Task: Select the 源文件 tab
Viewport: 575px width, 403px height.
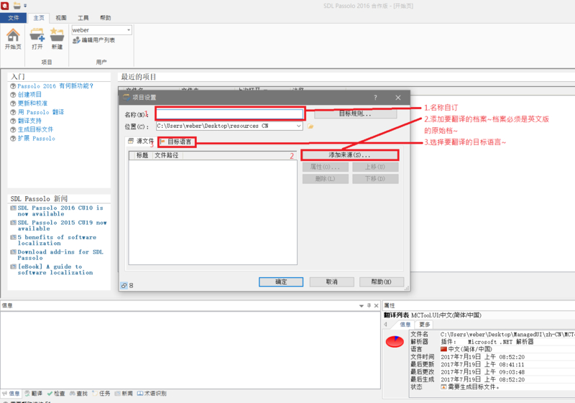Action: click(140, 141)
